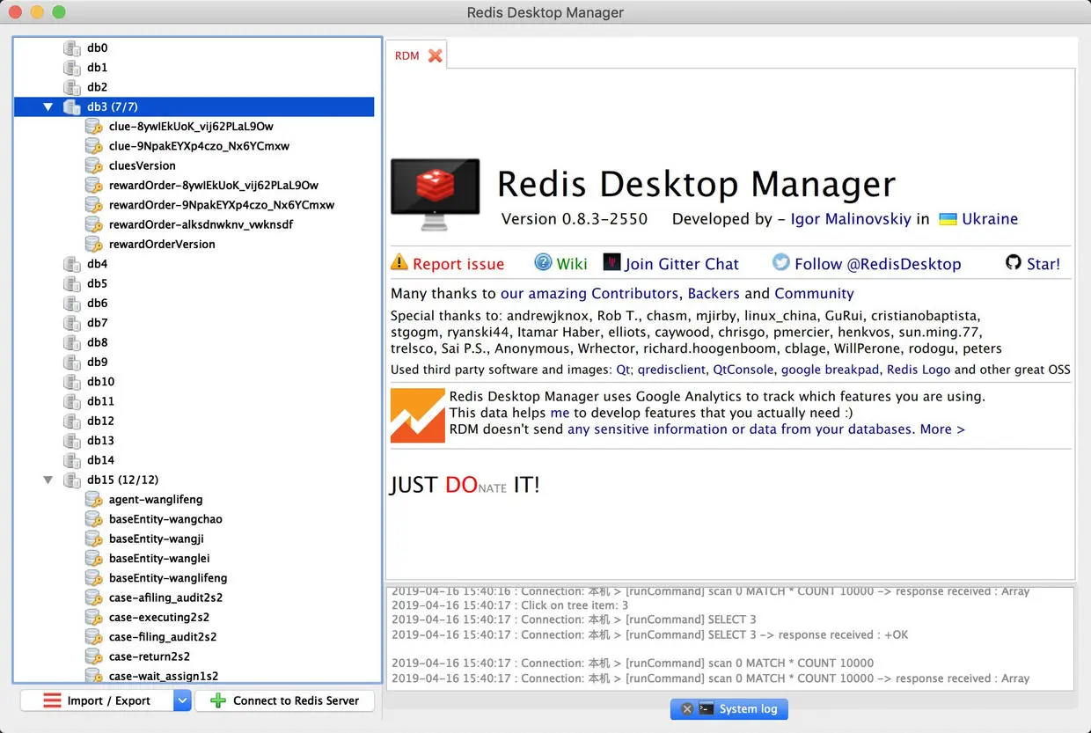Screen dimensions: 1091x733
Task: Click the db15 database icon
Action: [x=72, y=480]
